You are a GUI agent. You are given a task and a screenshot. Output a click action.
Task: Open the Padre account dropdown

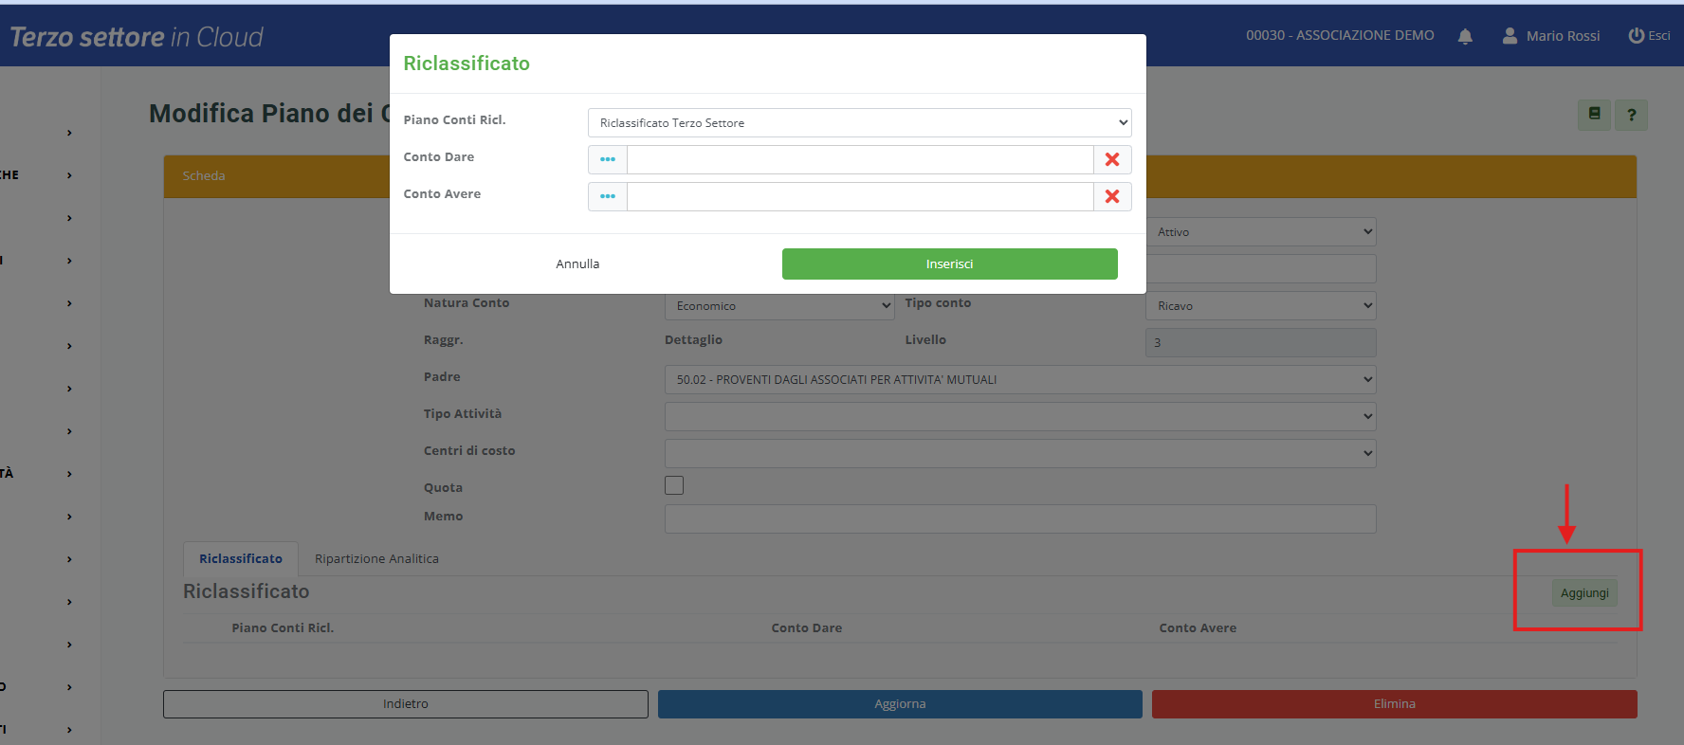1020,379
